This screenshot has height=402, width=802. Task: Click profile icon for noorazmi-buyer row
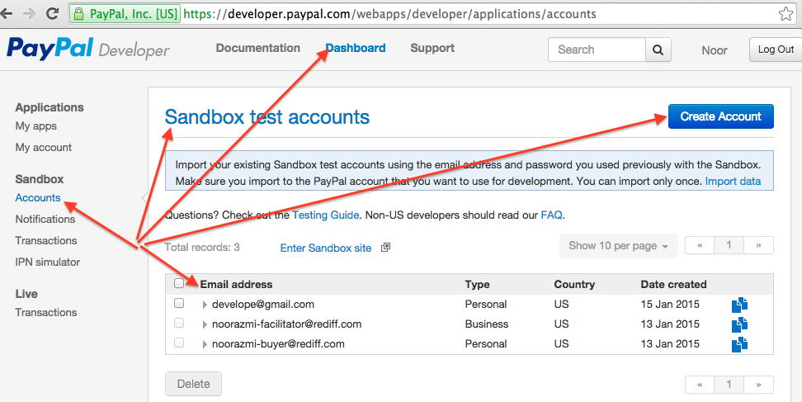(x=739, y=344)
